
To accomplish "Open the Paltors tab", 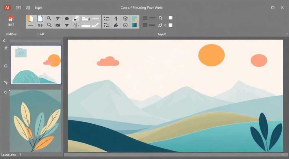I will pos(11,34).
